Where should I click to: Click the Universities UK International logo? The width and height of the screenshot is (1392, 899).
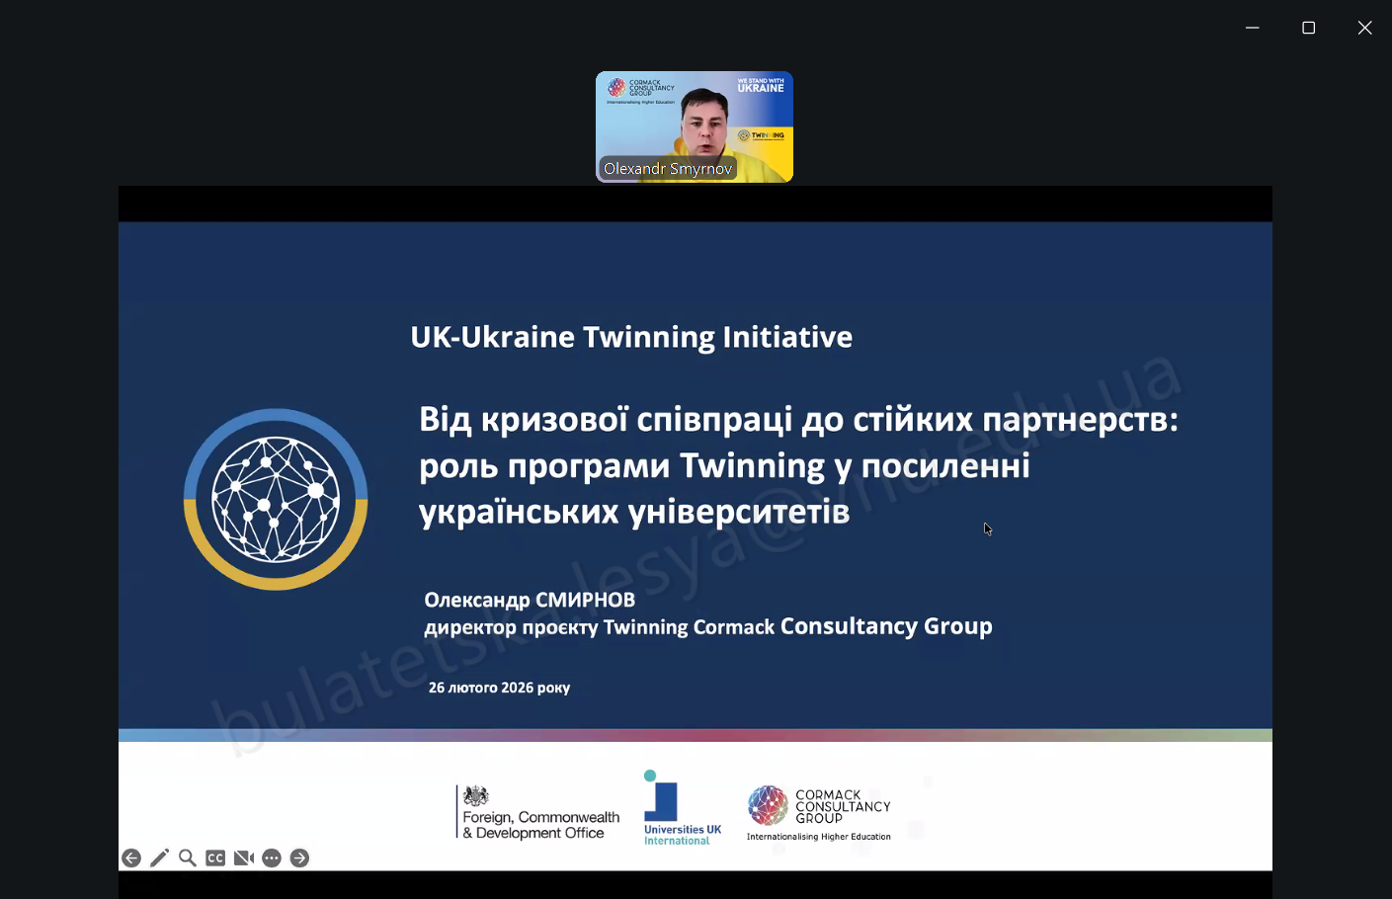(682, 809)
